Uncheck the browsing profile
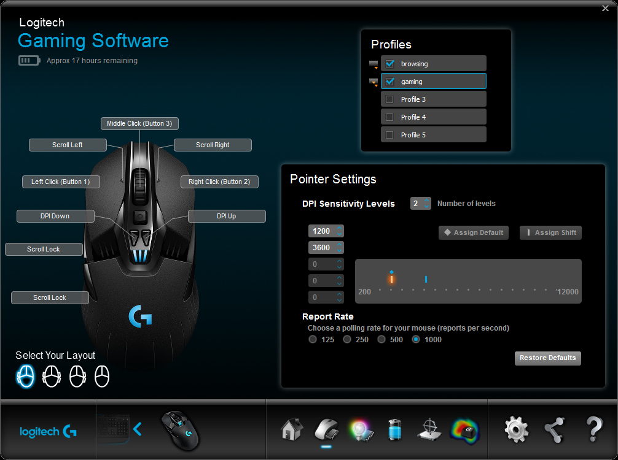The image size is (618, 460). point(389,63)
